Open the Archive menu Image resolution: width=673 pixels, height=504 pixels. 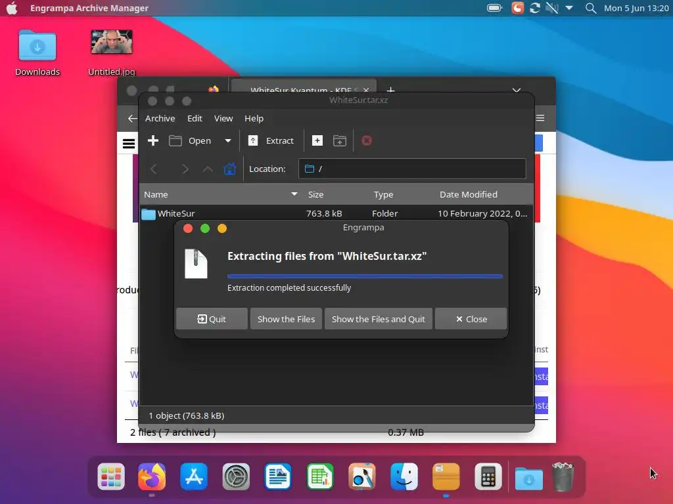[x=160, y=118]
